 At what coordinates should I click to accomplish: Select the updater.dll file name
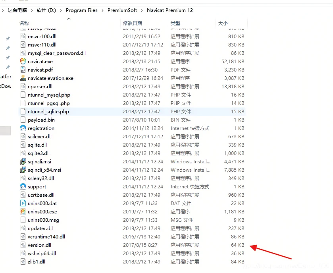point(40,228)
